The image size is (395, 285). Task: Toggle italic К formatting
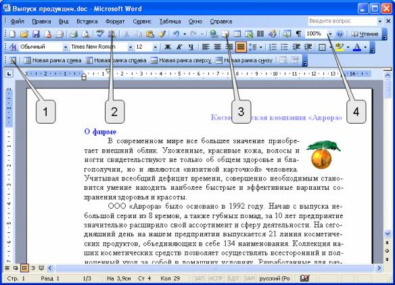point(179,47)
